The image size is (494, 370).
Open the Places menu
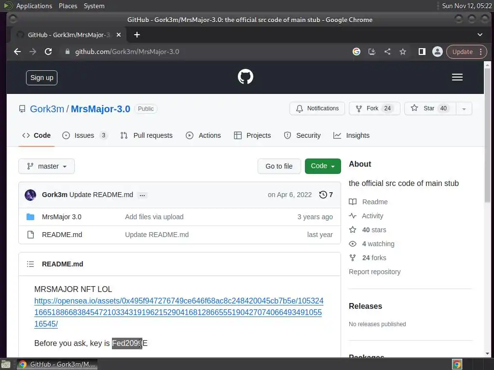click(68, 6)
